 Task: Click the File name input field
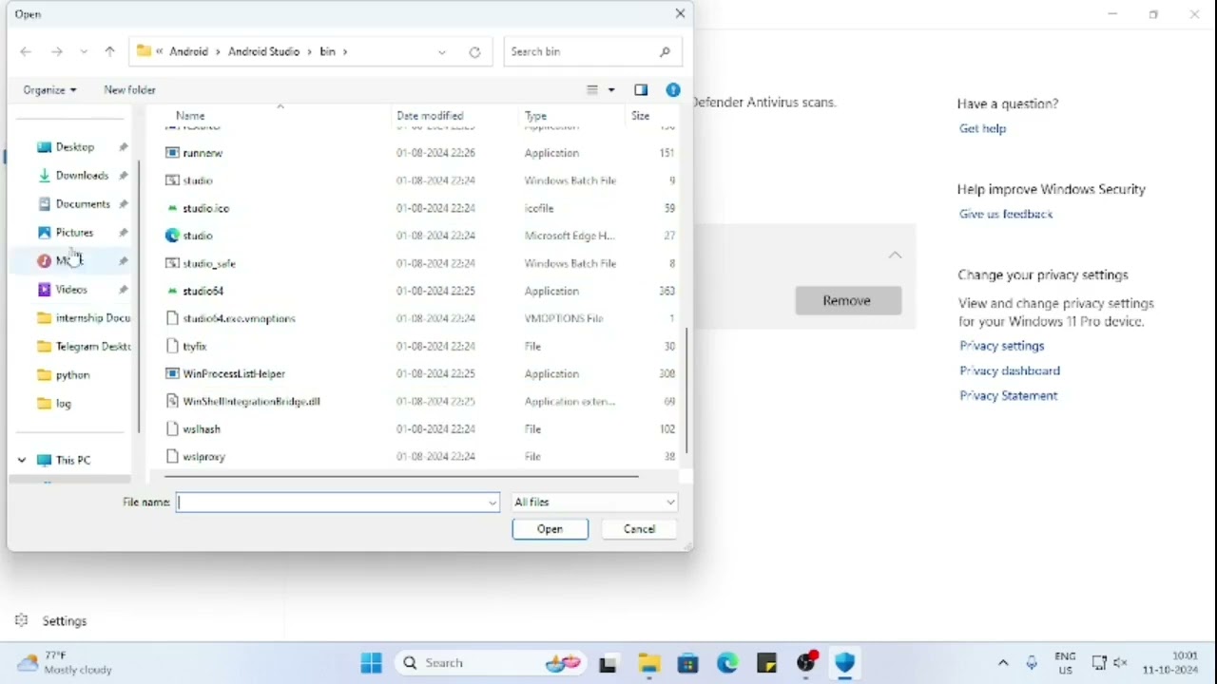point(331,502)
